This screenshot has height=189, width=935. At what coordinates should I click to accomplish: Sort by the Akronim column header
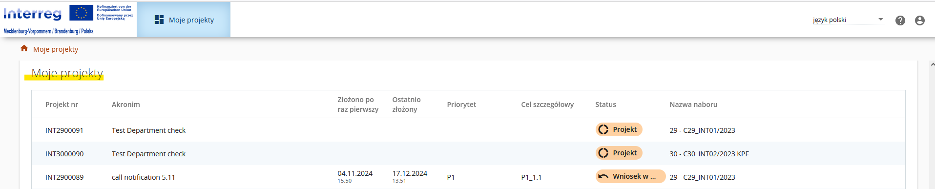point(126,105)
